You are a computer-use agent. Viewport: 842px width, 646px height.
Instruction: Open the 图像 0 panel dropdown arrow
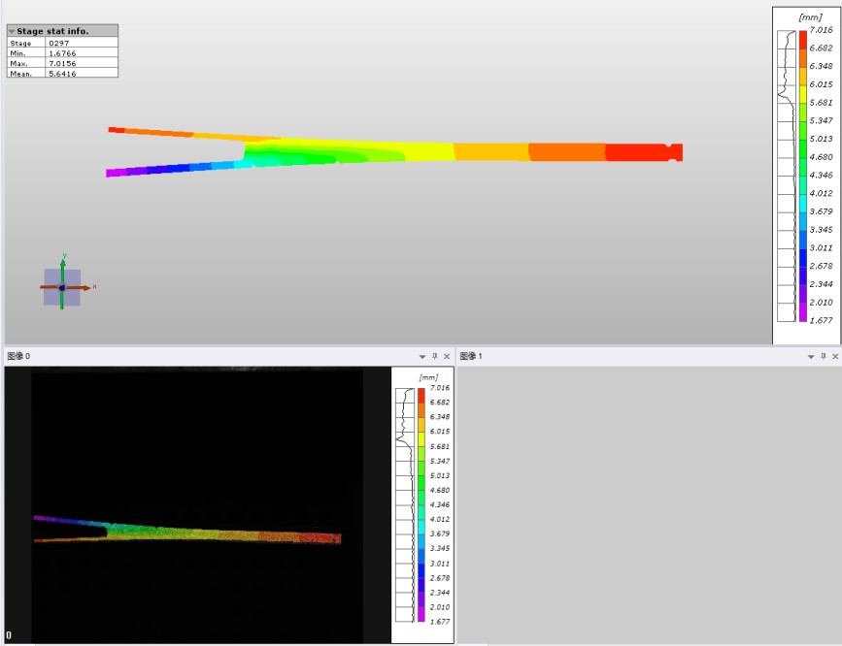click(422, 357)
